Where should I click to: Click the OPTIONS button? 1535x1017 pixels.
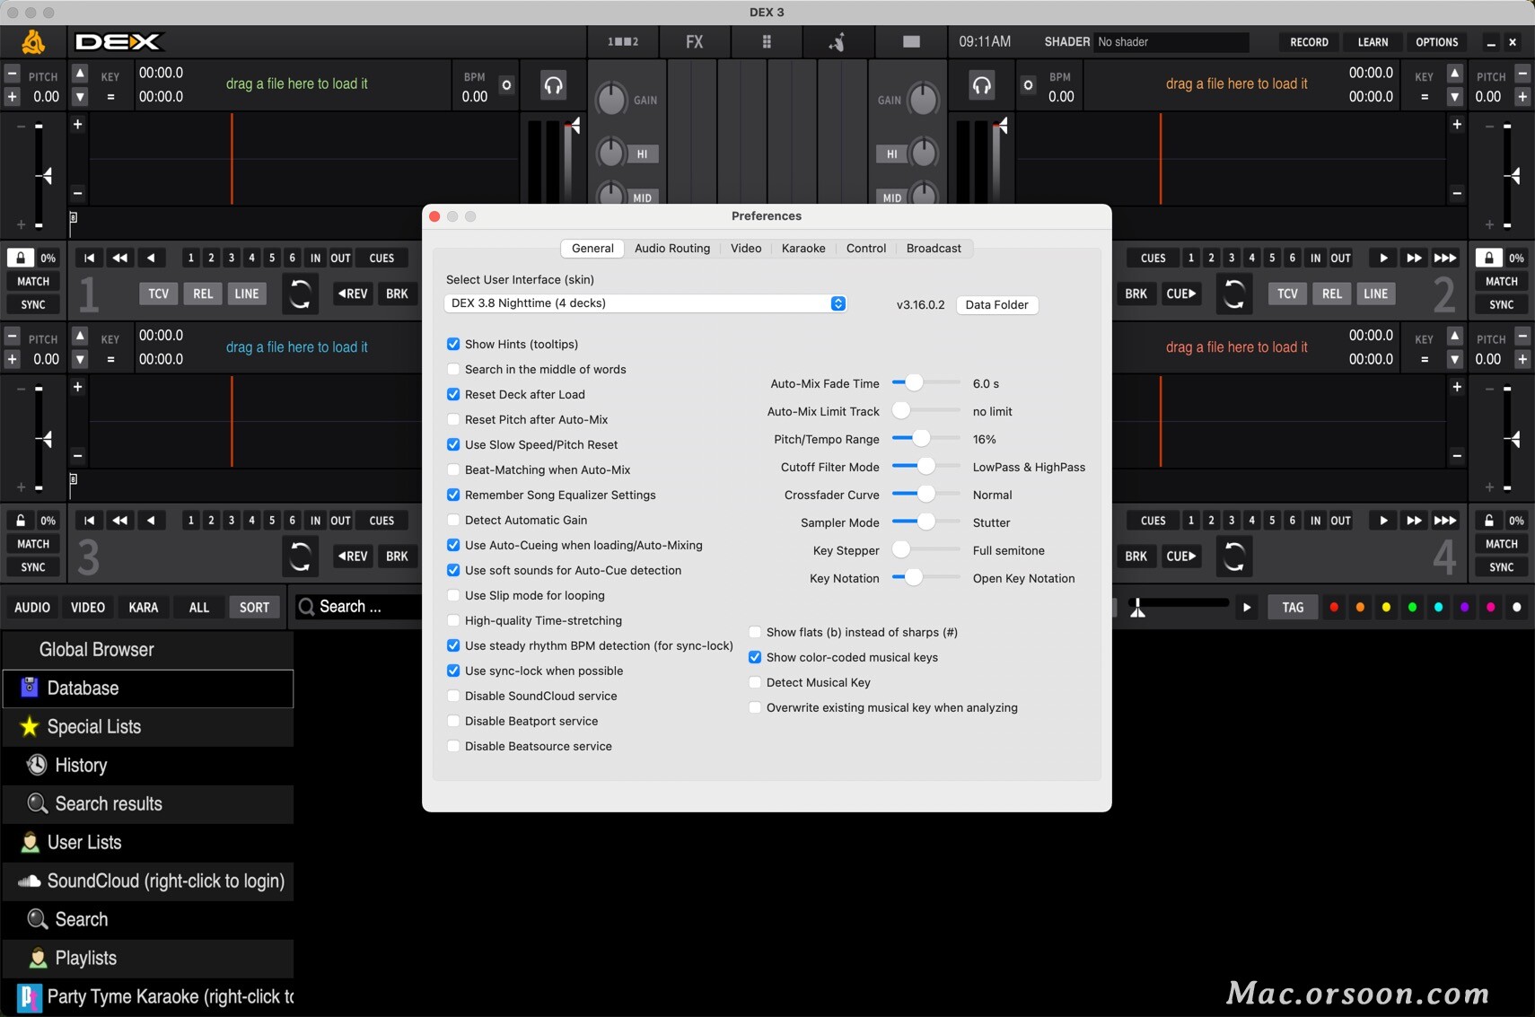[x=1436, y=42]
